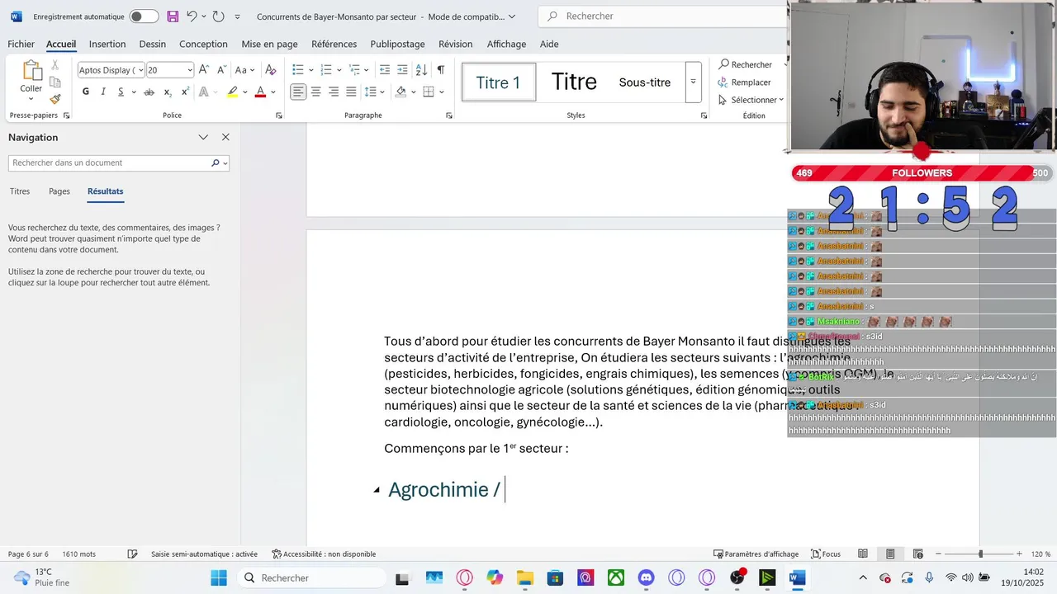Click Focus mode in the status bar

tap(826, 554)
